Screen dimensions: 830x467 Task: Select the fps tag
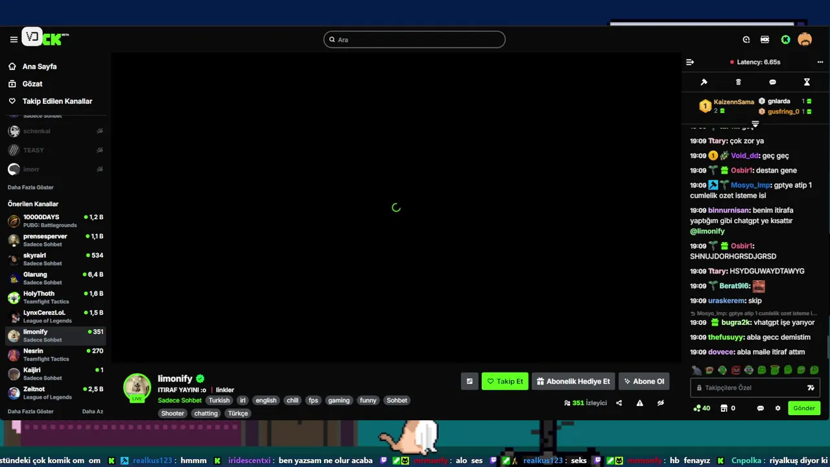tap(313, 400)
